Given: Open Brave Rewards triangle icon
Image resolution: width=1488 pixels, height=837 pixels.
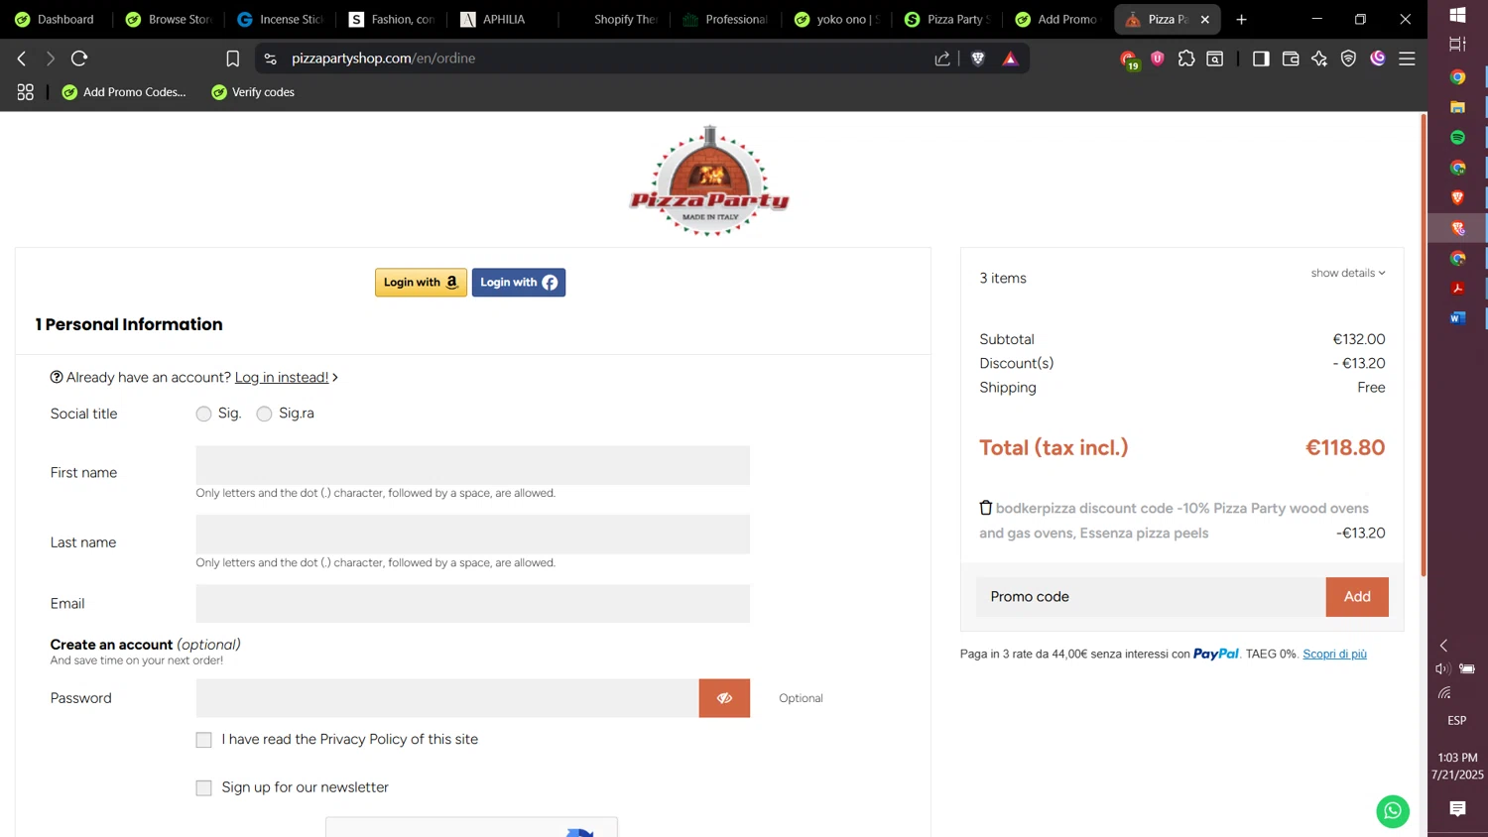Looking at the screenshot, I should click(1011, 59).
